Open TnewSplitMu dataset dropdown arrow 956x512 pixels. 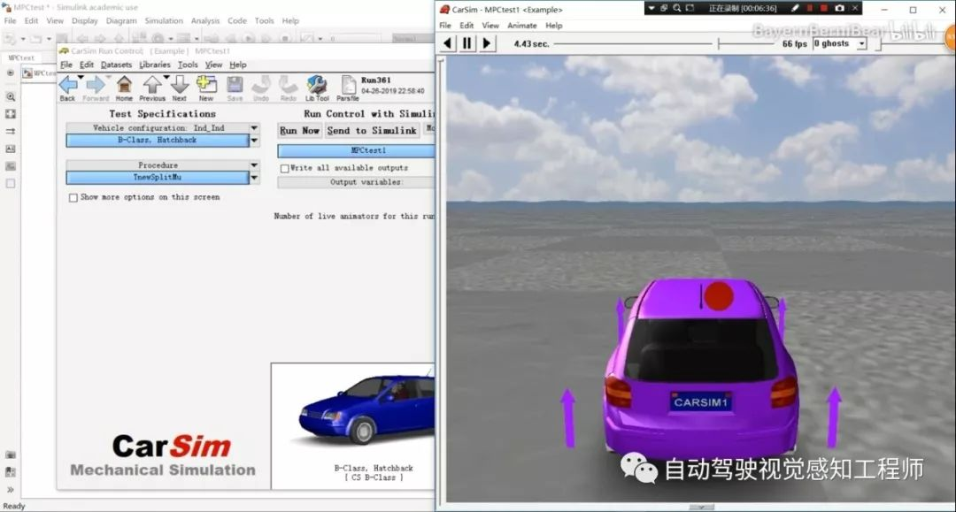point(254,178)
